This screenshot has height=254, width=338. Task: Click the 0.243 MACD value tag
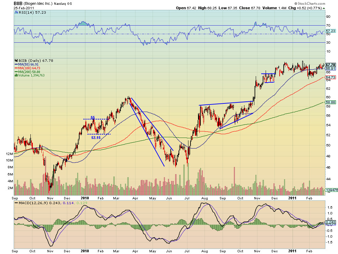(x=330, y=222)
